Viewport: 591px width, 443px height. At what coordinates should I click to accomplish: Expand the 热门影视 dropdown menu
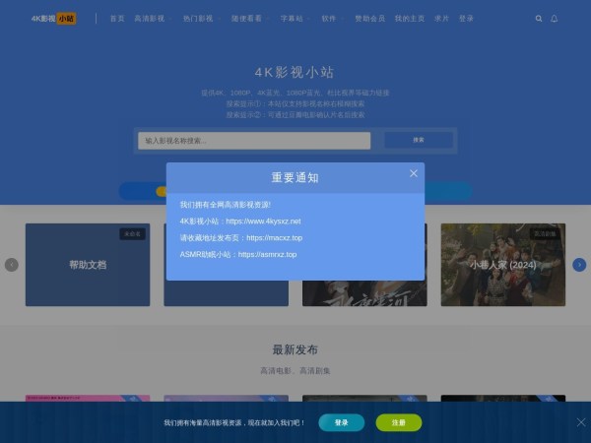(x=201, y=19)
